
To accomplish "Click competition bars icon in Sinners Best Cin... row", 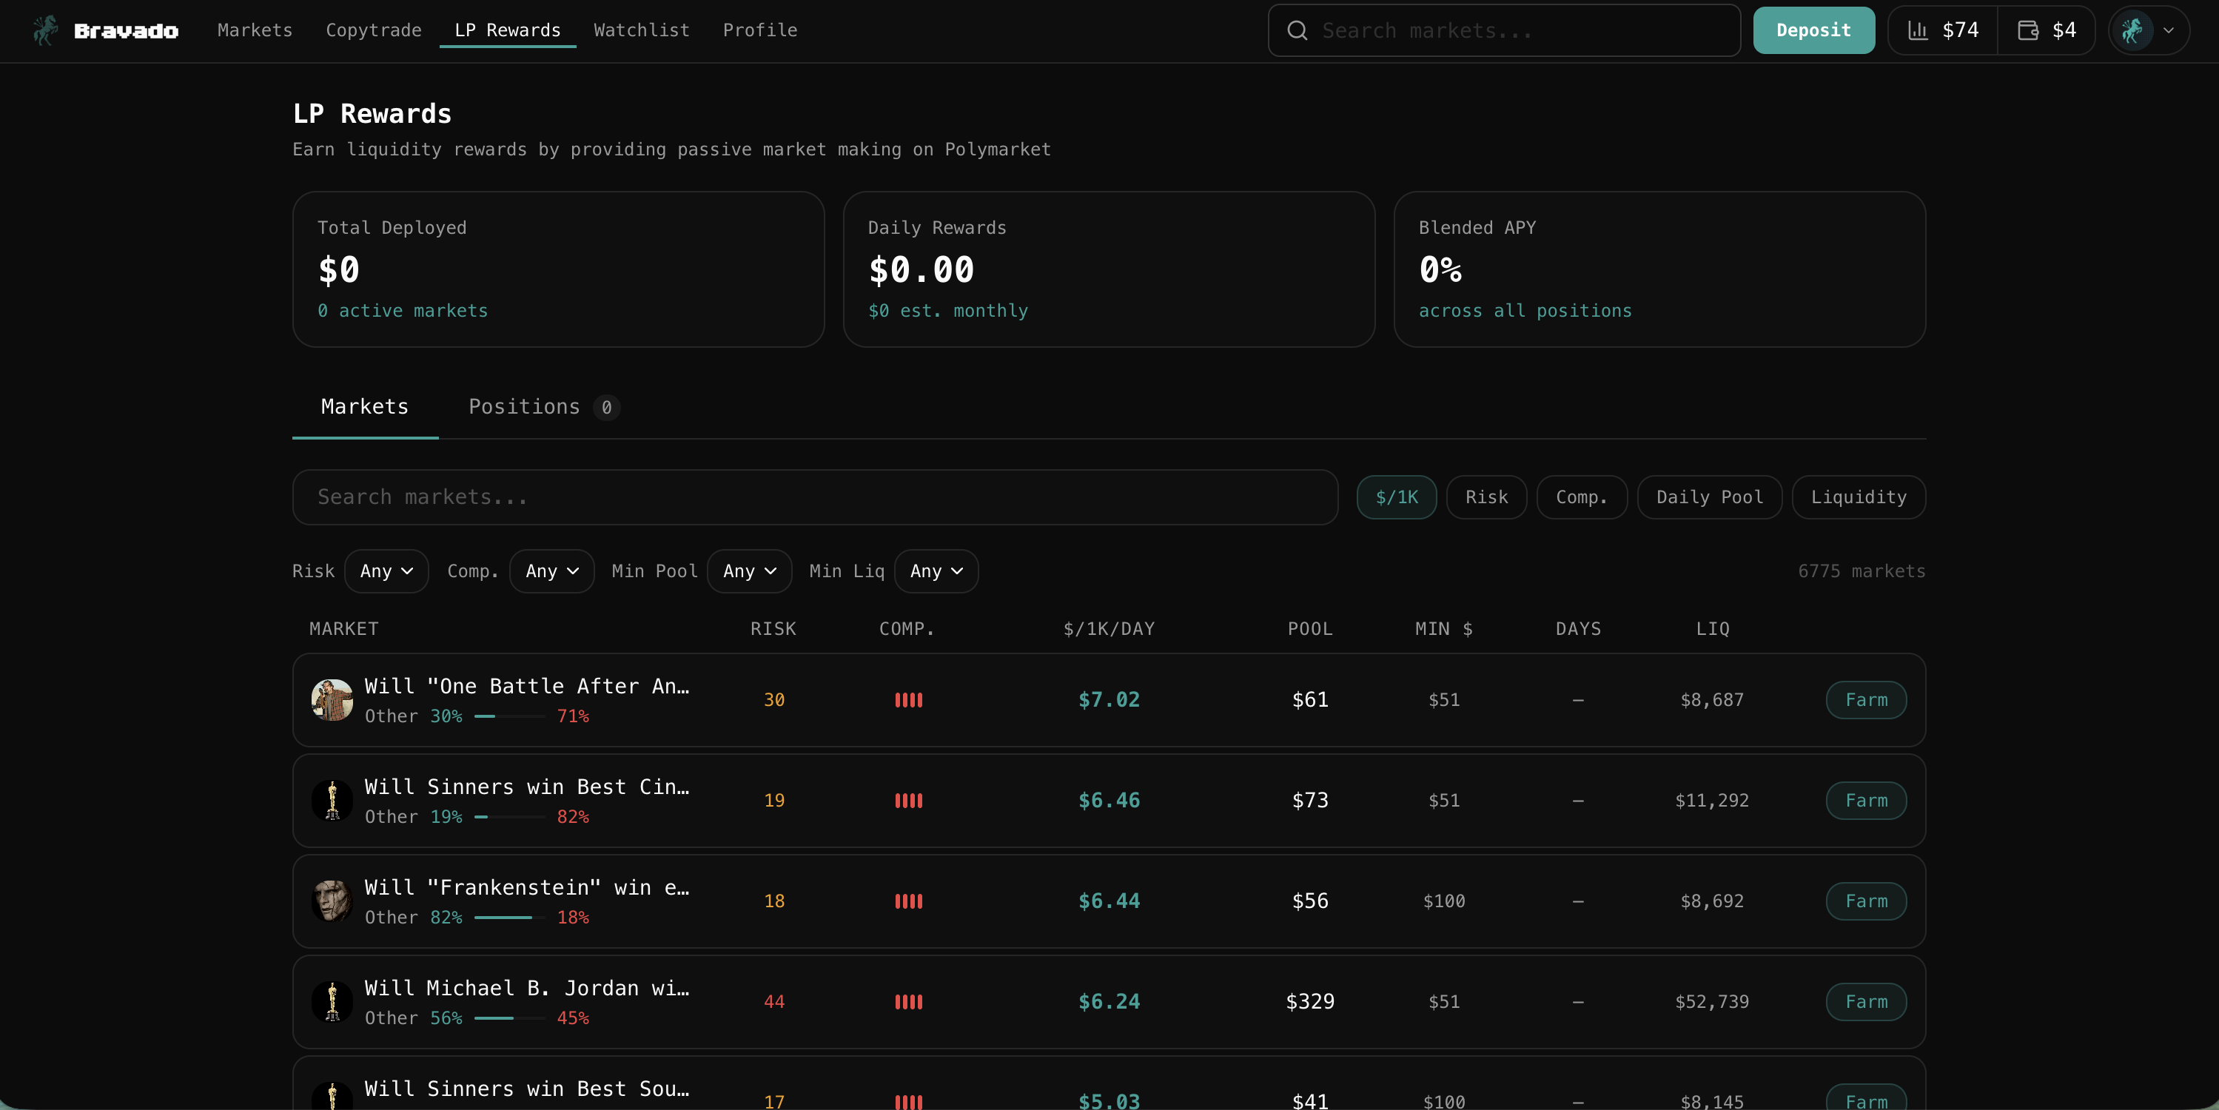I will pyautogui.click(x=908, y=801).
